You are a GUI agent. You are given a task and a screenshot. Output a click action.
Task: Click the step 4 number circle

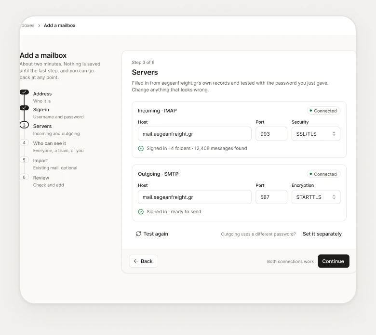pos(24,143)
